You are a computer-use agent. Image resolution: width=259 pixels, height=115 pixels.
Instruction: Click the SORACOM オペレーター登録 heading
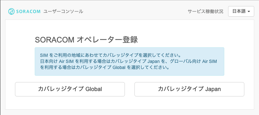86,40
